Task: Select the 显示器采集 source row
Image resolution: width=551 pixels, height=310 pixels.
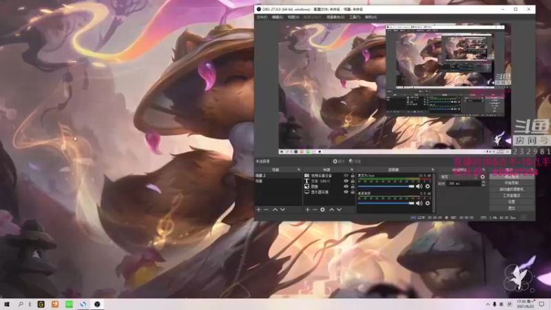Action: pos(329,192)
